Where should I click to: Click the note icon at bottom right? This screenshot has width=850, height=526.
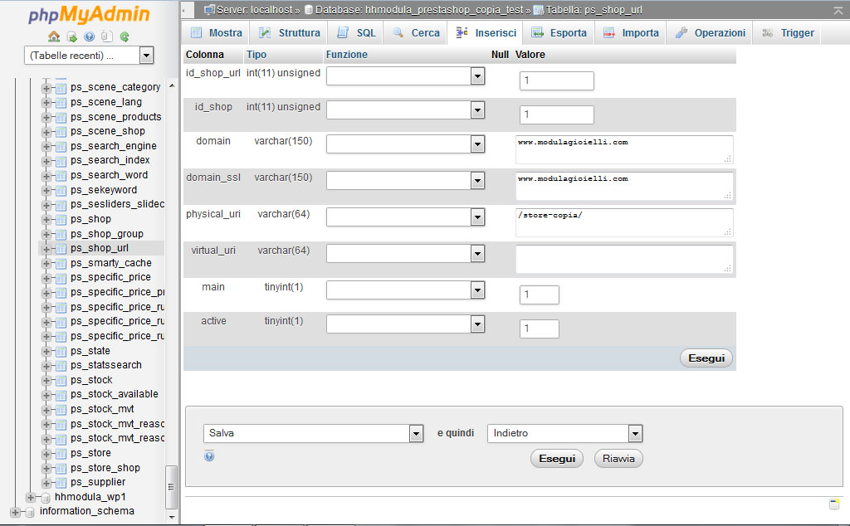(834, 504)
